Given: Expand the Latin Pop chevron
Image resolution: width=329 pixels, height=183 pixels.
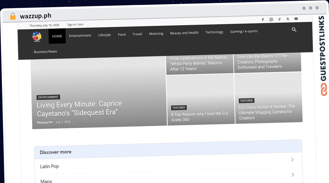Looking at the screenshot, I should 293,160.
